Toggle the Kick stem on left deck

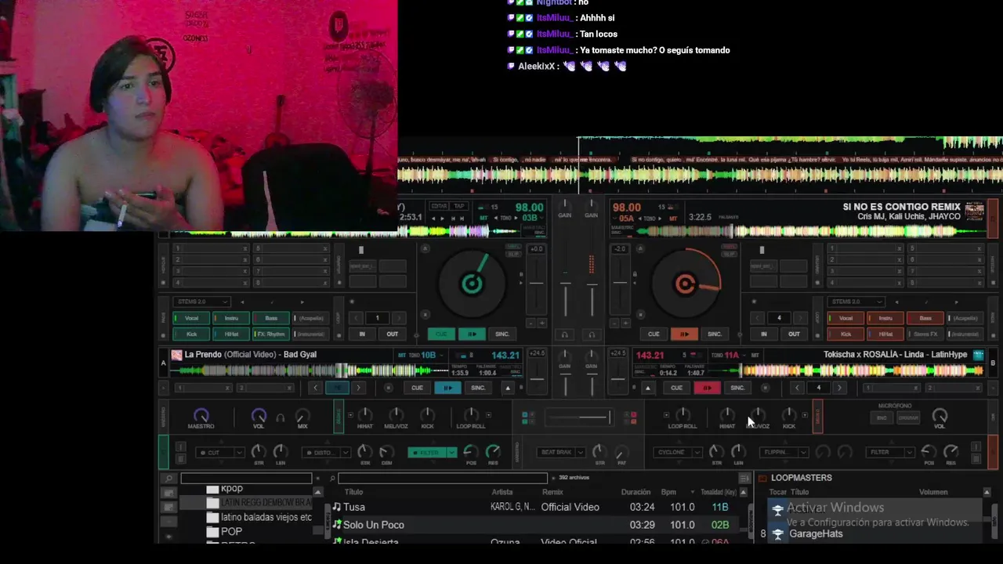(192, 334)
